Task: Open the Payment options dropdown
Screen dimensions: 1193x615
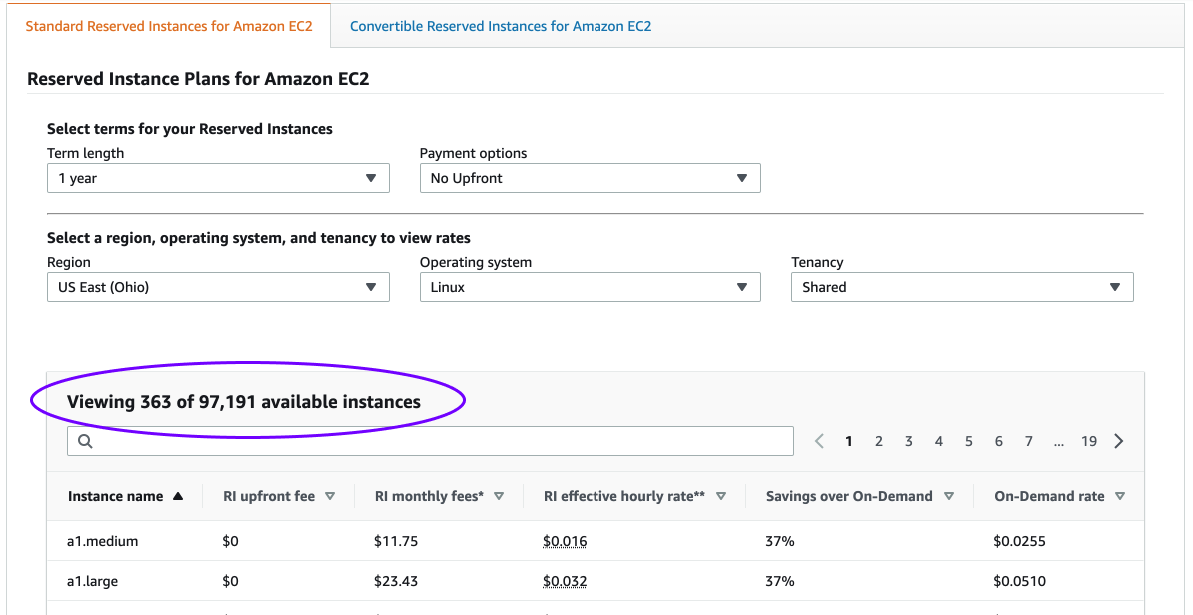Action: [590, 178]
